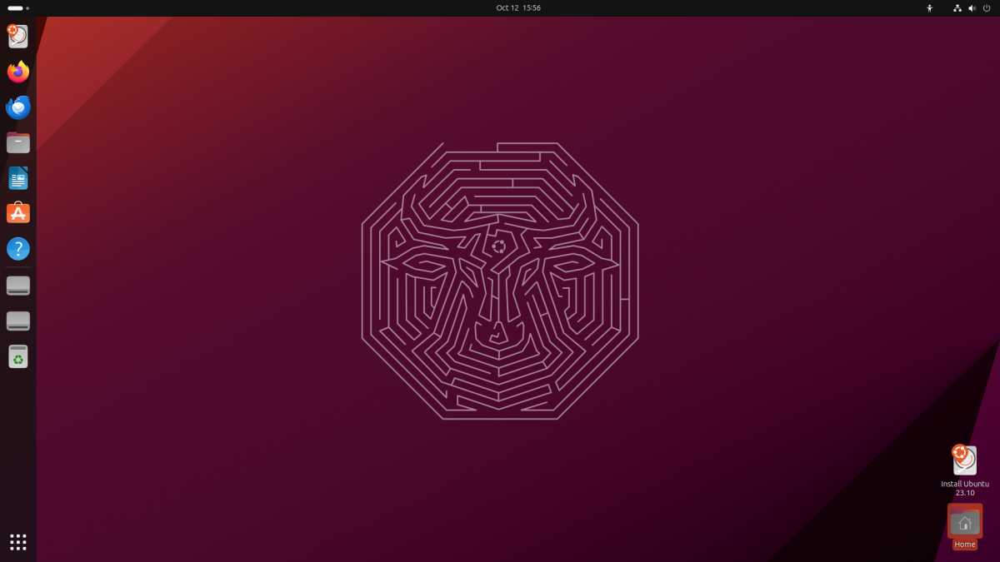Open Firefox from the dock

coord(17,72)
